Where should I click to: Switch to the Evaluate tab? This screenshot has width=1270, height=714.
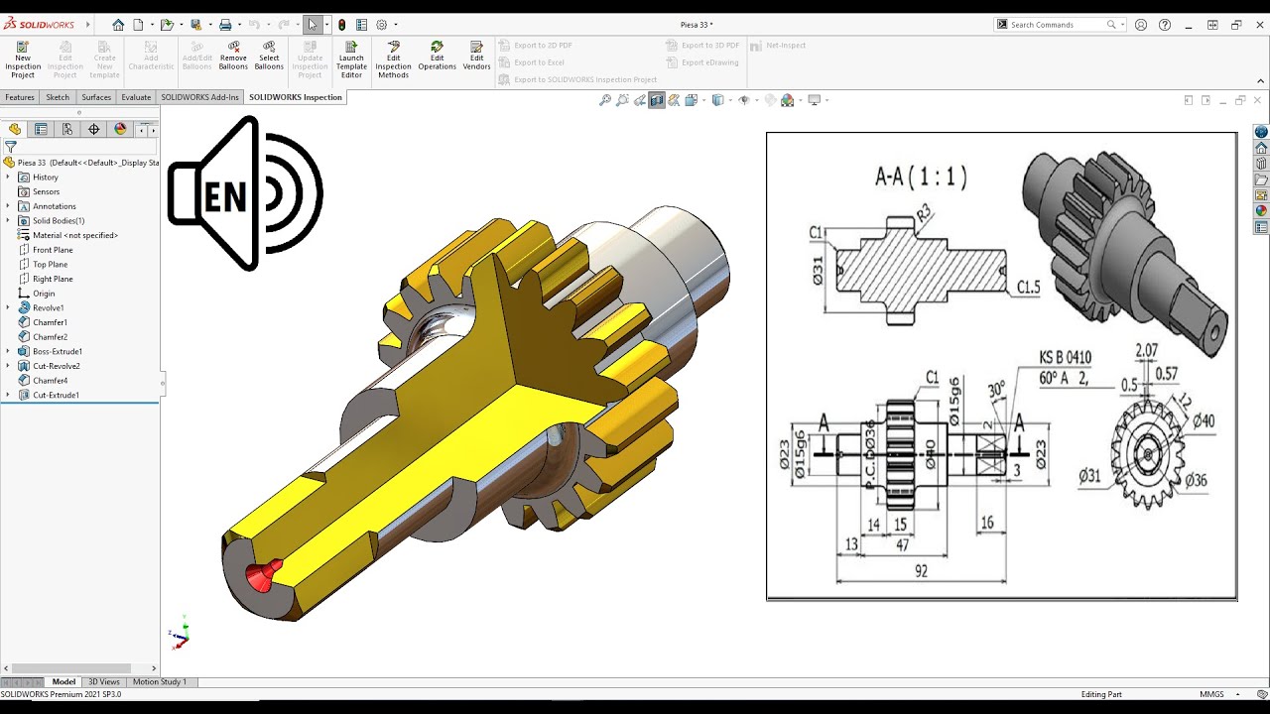coord(136,97)
